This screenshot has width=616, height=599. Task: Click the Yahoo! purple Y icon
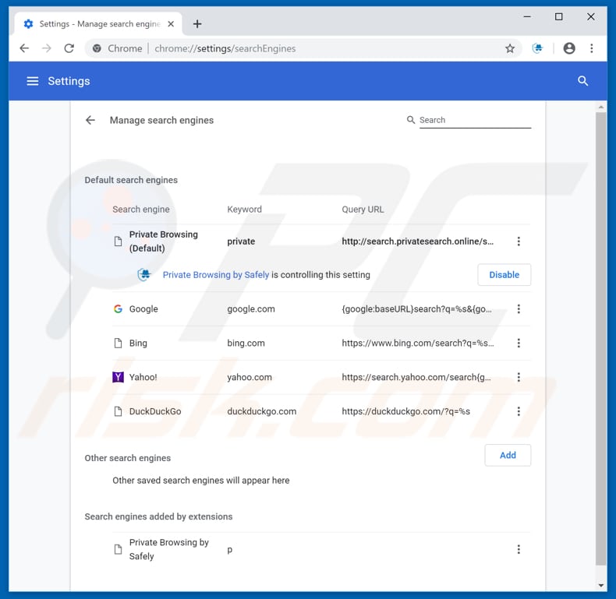[x=118, y=377]
